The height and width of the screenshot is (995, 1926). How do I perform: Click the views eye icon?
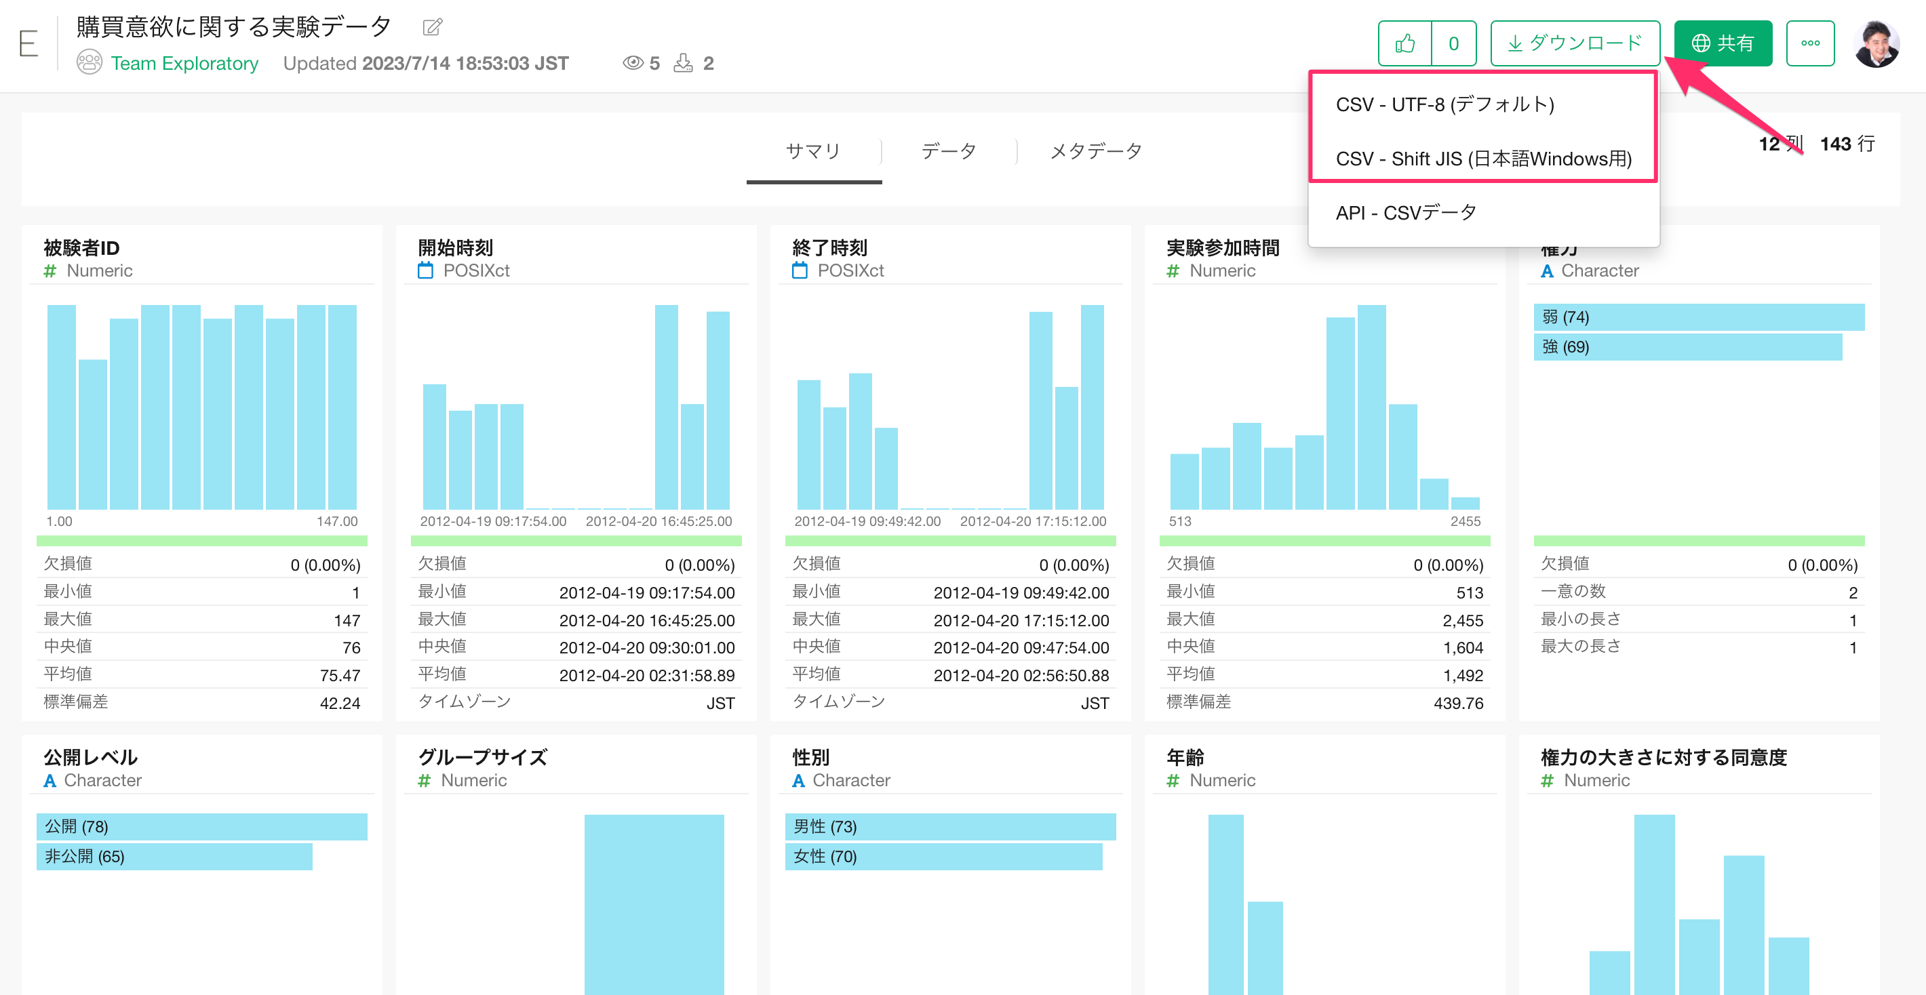click(x=633, y=64)
